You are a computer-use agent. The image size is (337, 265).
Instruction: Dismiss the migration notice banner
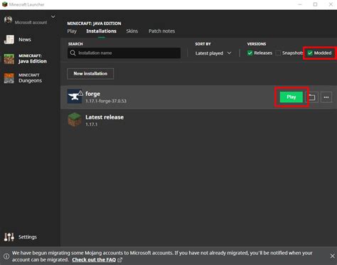332,256
